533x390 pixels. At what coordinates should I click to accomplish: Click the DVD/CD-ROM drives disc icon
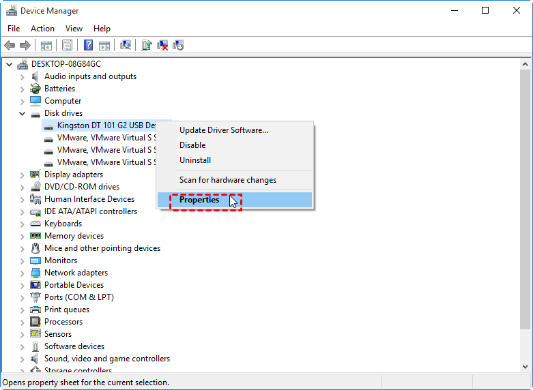pos(35,187)
